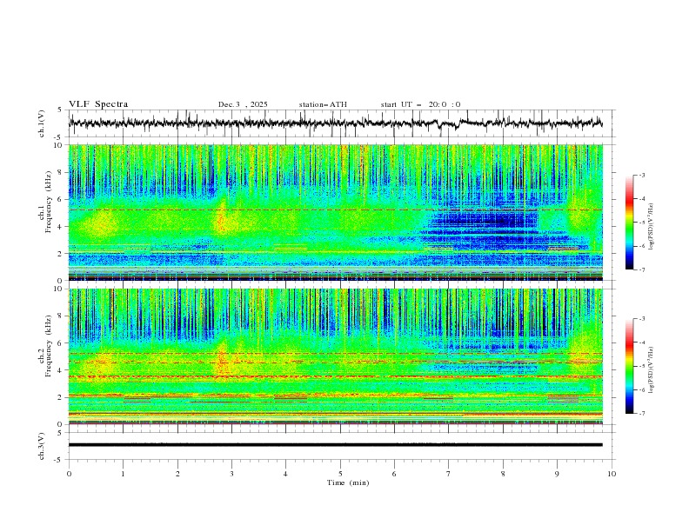The width and height of the screenshot is (689, 532).
Task: Click time axis tick label '9'
Action: [x=557, y=474]
